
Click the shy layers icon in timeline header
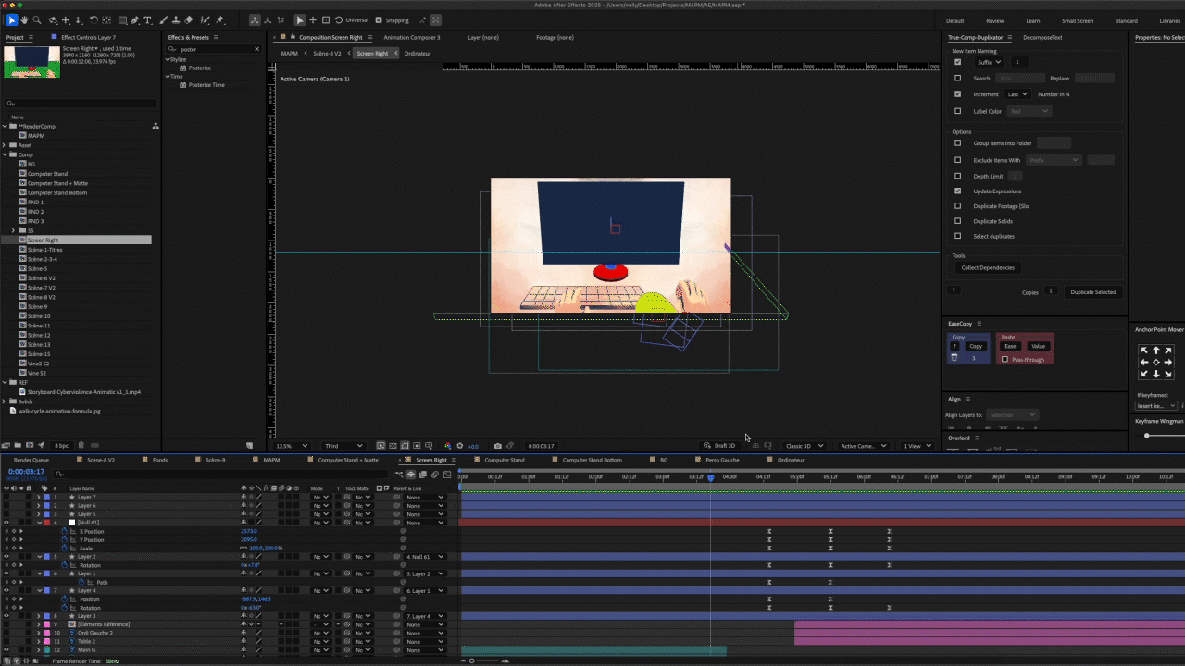coord(411,475)
